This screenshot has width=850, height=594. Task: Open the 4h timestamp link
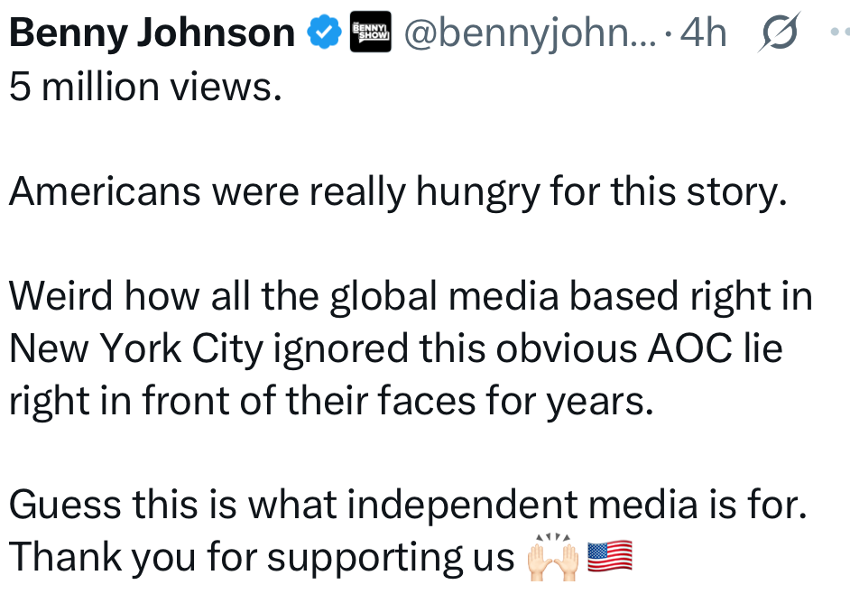(x=703, y=34)
